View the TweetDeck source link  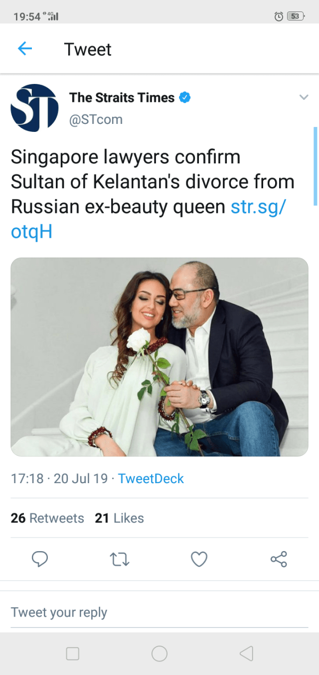tap(151, 479)
